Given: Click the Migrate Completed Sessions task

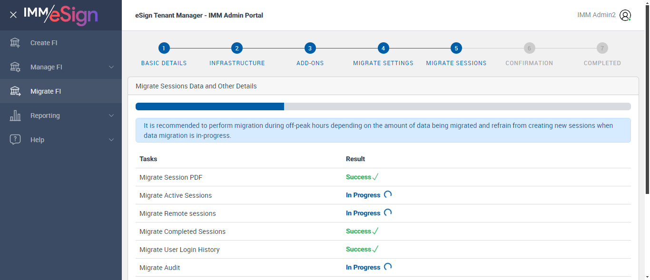Looking at the screenshot, I should pos(182,232).
